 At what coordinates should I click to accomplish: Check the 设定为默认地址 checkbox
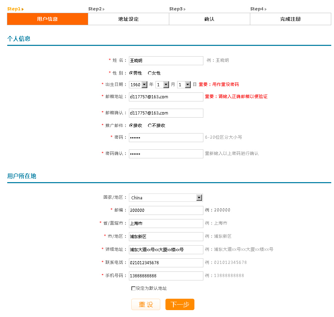(x=133, y=289)
